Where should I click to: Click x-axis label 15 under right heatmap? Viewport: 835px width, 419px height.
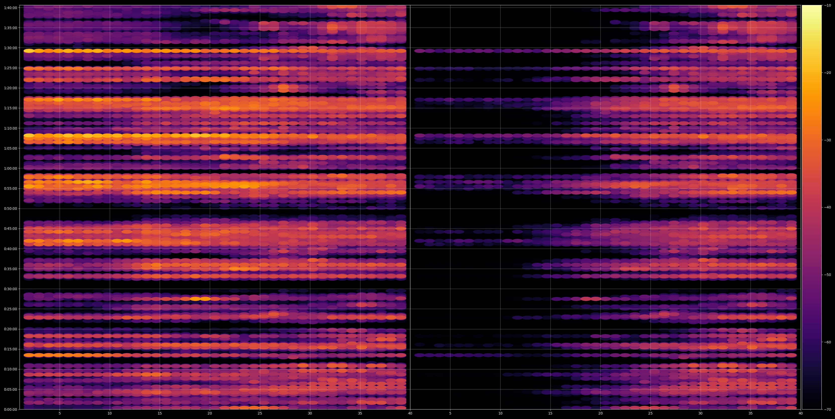pyautogui.click(x=550, y=413)
